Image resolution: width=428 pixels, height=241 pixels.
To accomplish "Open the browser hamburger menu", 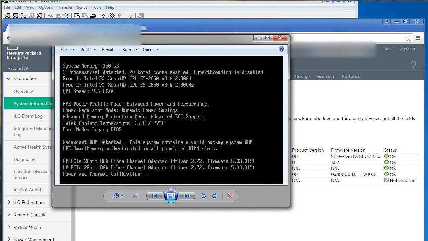I will pyautogui.click(x=418, y=38).
